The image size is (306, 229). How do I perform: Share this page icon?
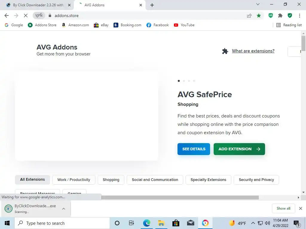[x=249, y=16]
